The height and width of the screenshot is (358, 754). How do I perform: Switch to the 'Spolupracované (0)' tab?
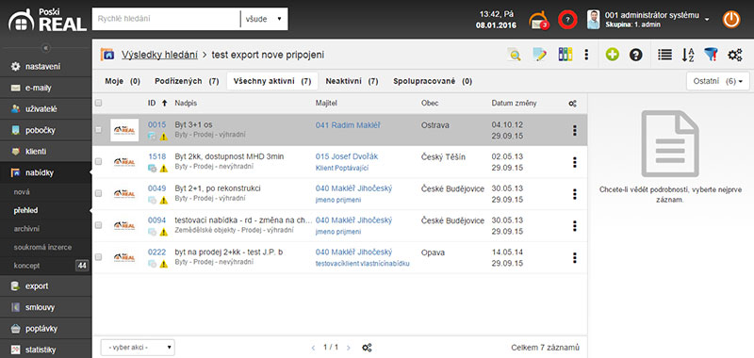point(433,82)
